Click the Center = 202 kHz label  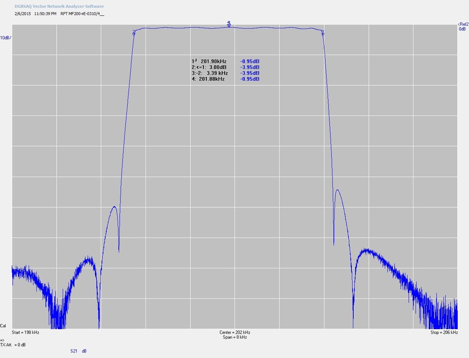point(235,333)
